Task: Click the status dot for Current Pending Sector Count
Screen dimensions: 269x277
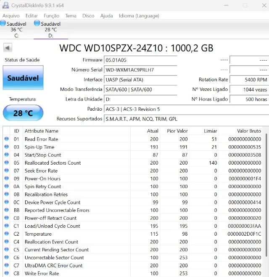Action: [x=7, y=249]
